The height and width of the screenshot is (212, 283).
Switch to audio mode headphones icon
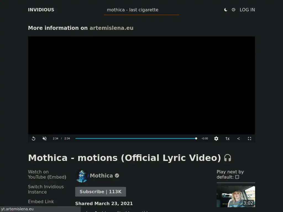click(228, 158)
